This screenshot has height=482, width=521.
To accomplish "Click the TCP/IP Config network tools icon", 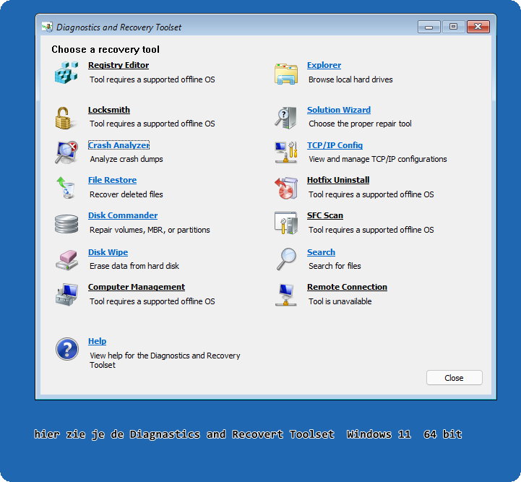I will coord(285,152).
